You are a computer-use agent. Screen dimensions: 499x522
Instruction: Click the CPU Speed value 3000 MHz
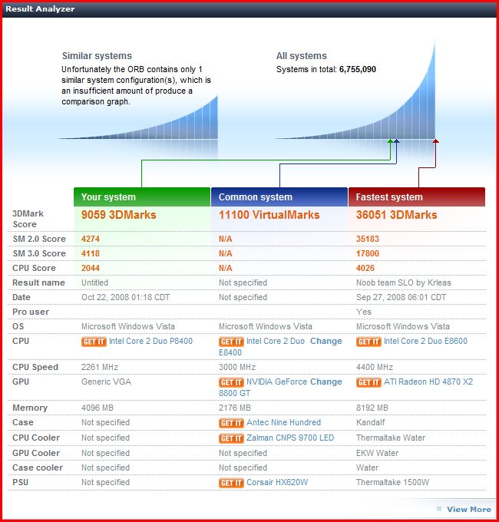point(237,367)
